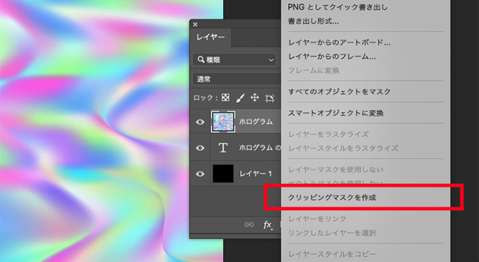479x262 pixels.
Task: Close the Layers panel with the X icon
Action: click(x=195, y=25)
